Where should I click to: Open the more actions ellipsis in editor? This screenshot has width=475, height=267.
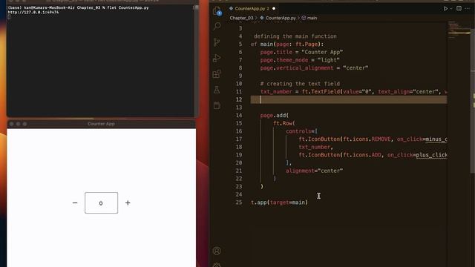tap(468, 8)
